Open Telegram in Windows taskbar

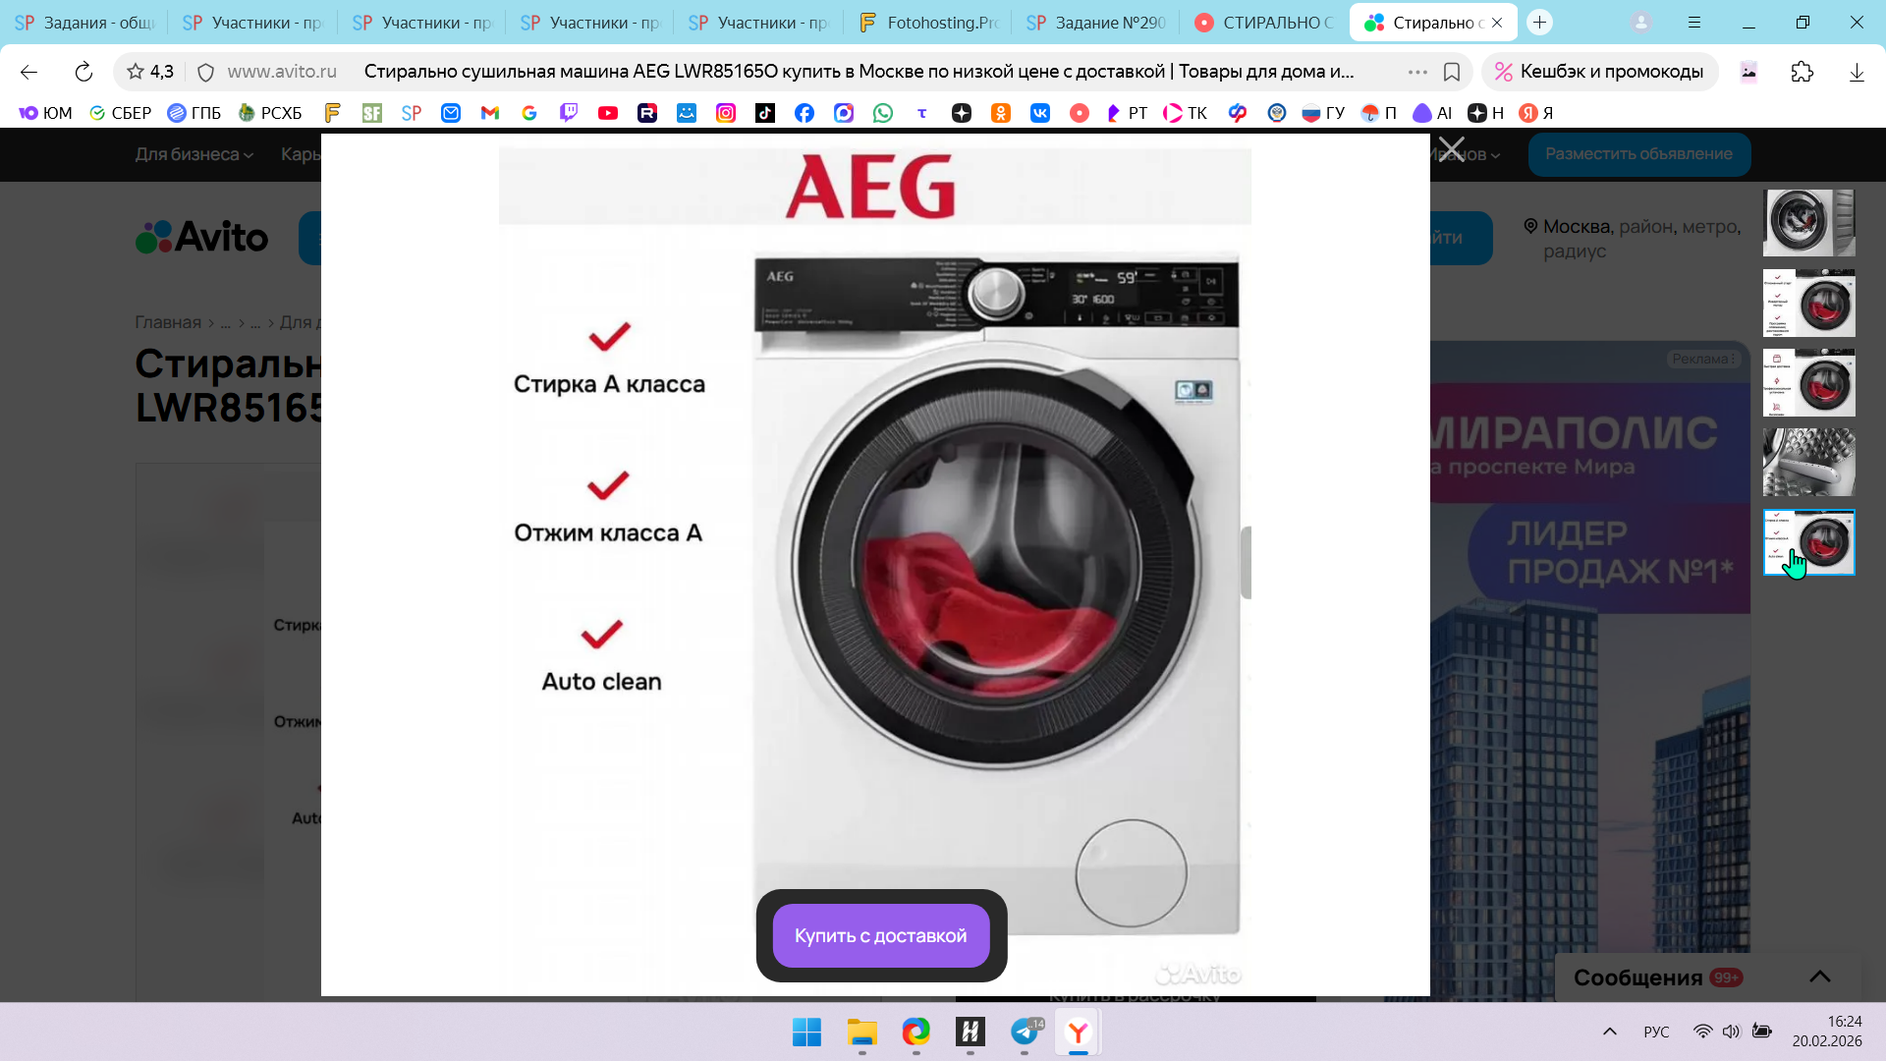[1024, 1032]
